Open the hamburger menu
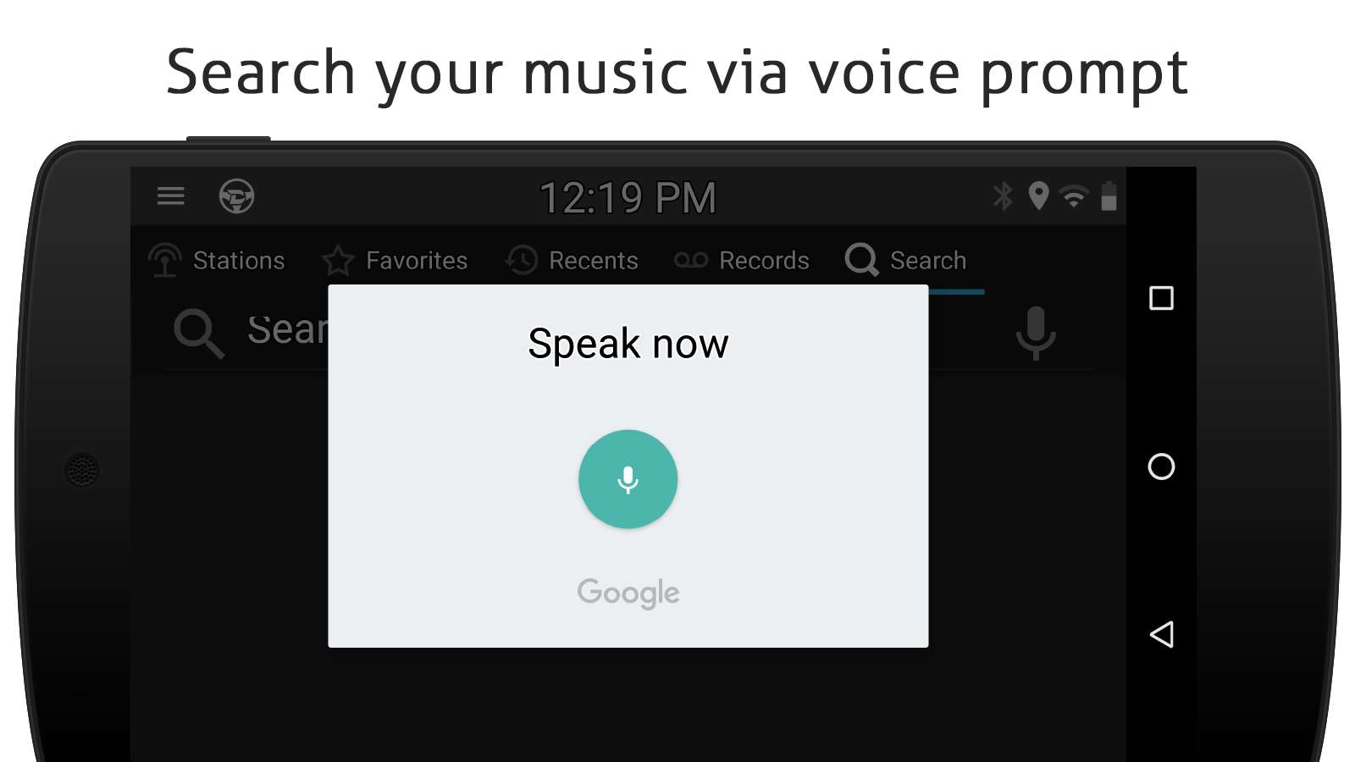Image resolution: width=1355 pixels, height=762 pixels. click(170, 196)
